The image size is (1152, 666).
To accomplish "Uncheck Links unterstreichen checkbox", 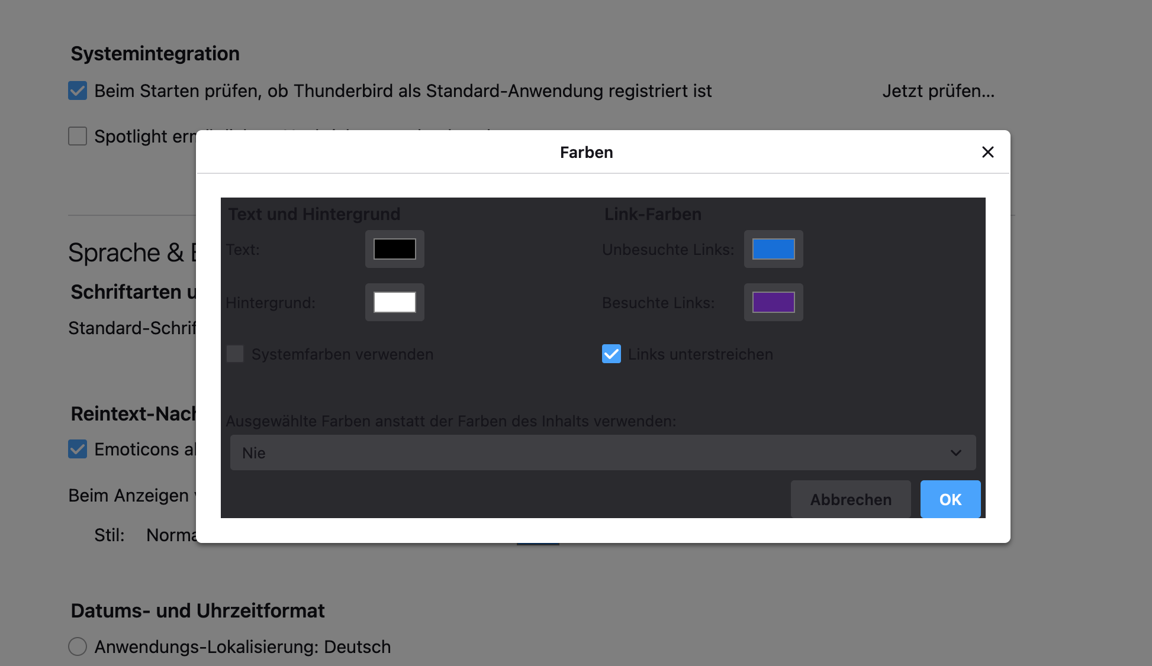I will coord(612,354).
